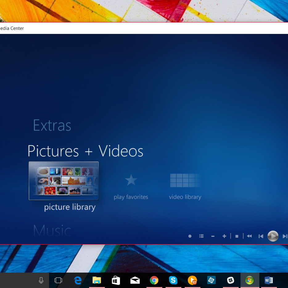Open the teal diamond app on taskbar

click(212, 281)
